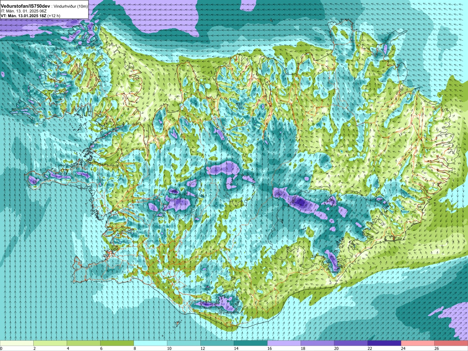Pick the lavender 16–18 legend swatch
The height and width of the screenshot is (351, 468).
284,343
